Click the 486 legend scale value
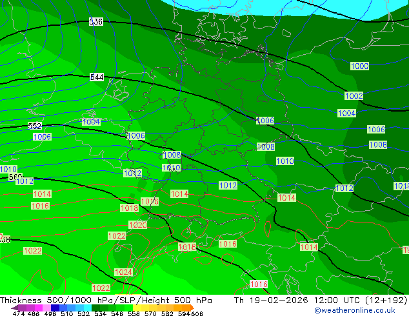The width and height of the screenshot is (409, 316). (34, 313)
